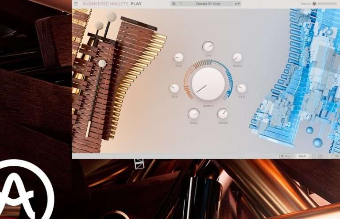Screen dimensions: 340x219
Task: Click the CPU percentage readout
Action: point(337,156)
